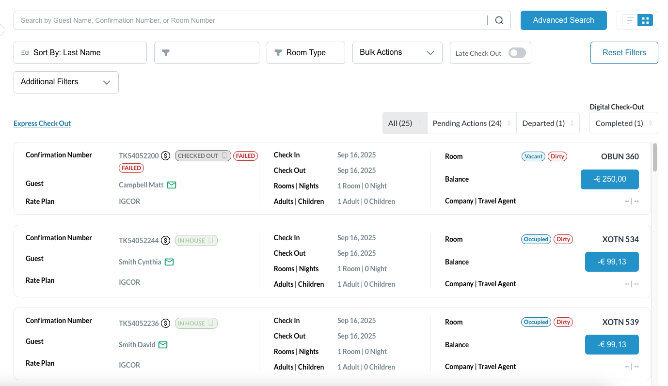Screen dimensions: 668x386
Task: Click dollar icon next to TK54052244
Action: coord(166,241)
